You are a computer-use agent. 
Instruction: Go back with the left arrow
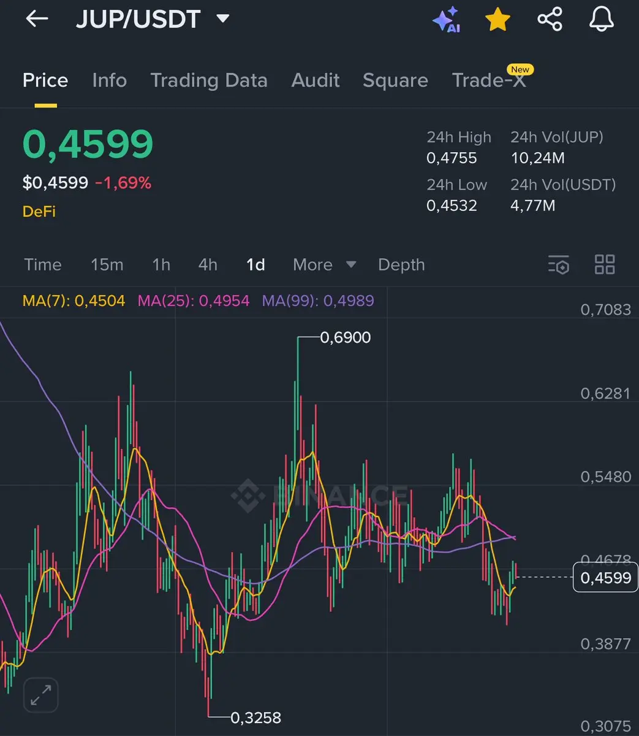point(37,19)
